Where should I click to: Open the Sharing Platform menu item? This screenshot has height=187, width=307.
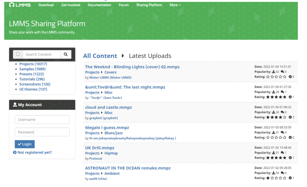[x=149, y=5]
